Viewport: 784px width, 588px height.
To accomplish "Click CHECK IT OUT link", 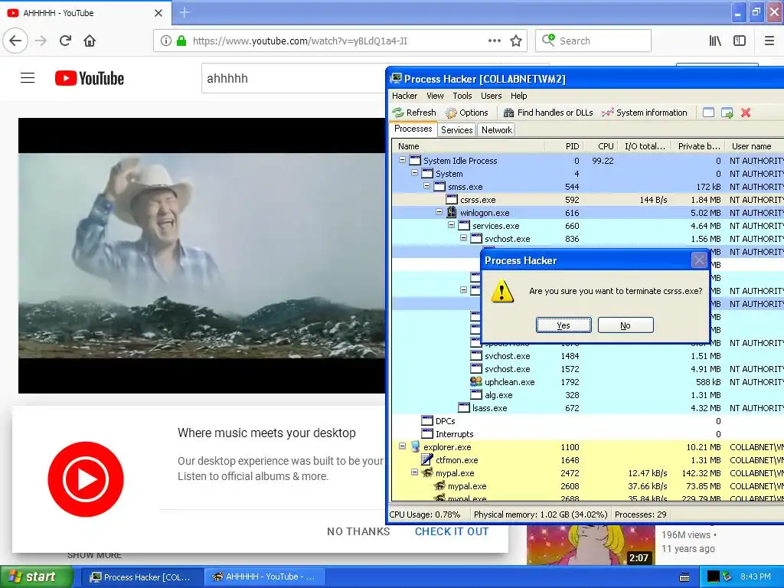I will (452, 531).
